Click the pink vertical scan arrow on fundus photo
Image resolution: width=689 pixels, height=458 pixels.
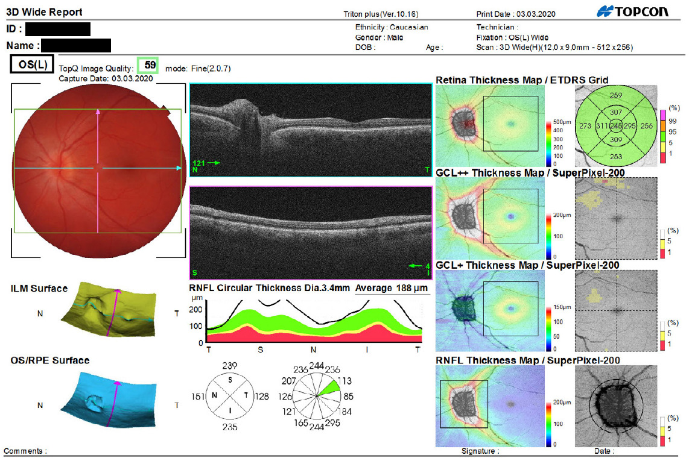click(98, 169)
